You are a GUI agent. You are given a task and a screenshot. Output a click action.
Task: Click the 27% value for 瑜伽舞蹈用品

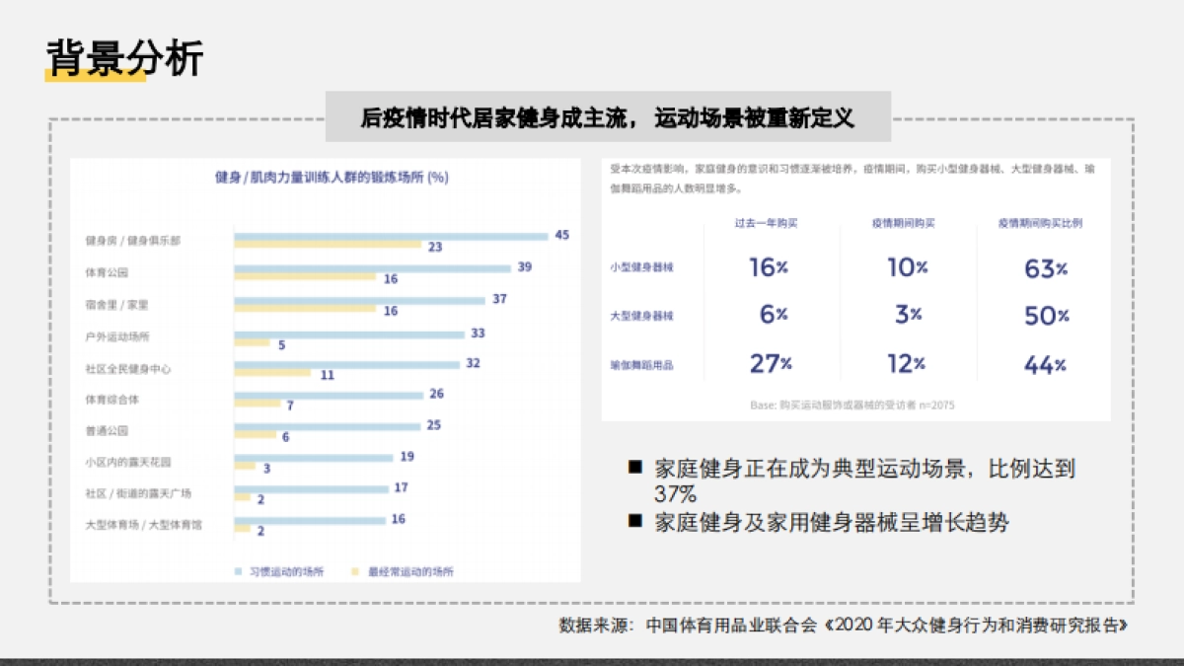click(x=771, y=364)
